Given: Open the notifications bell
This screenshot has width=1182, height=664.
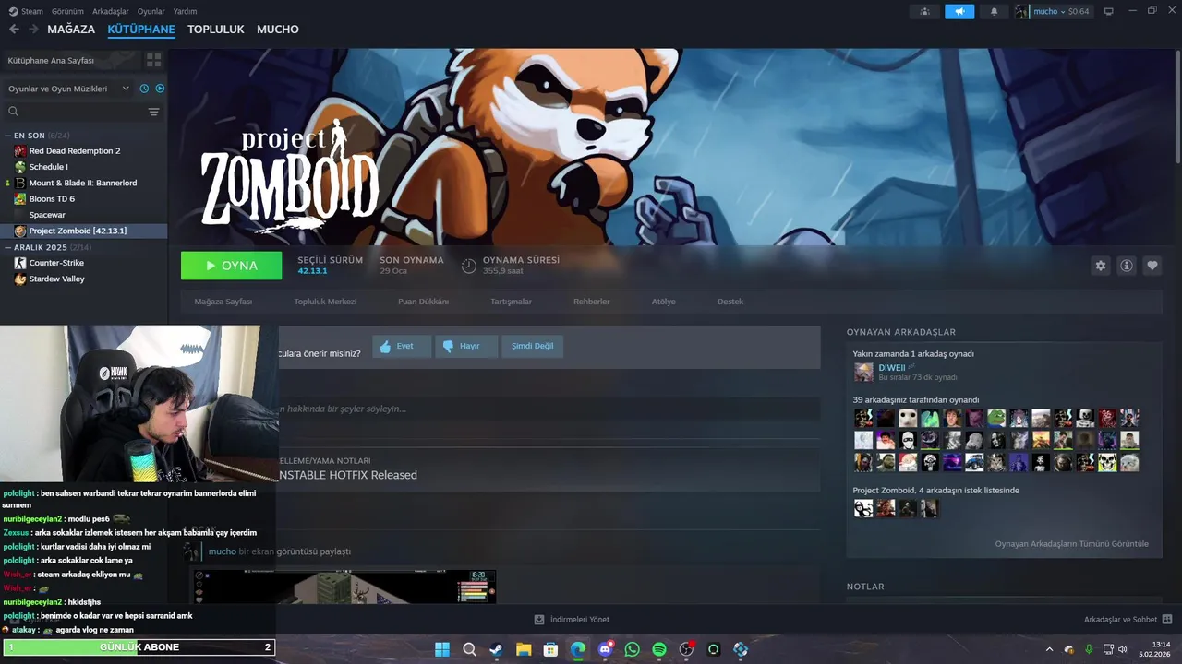Looking at the screenshot, I should coord(995,11).
